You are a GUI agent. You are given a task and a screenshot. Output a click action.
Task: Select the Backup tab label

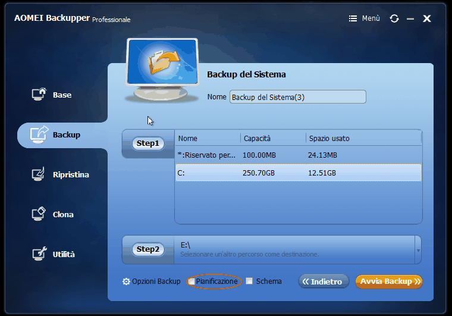(66, 135)
